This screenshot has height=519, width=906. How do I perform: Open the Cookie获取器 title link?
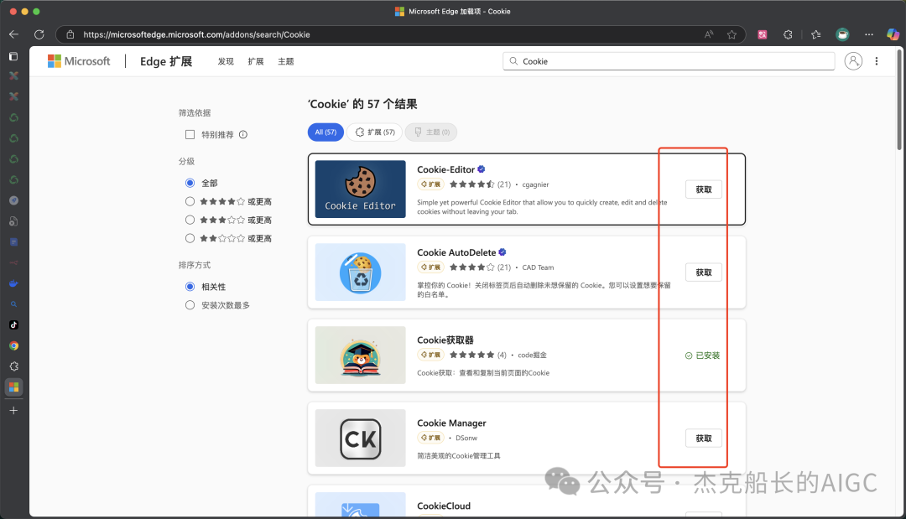click(445, 340)
